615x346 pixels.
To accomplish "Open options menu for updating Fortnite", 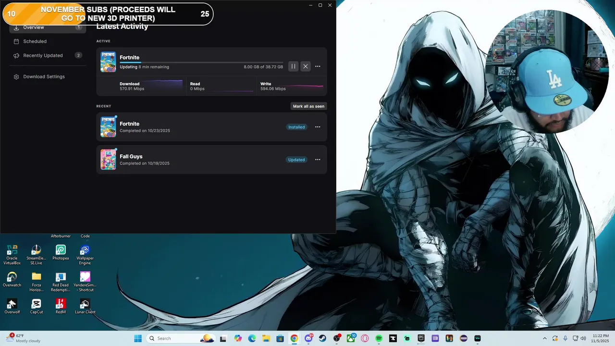I will [x=318, y=66].
